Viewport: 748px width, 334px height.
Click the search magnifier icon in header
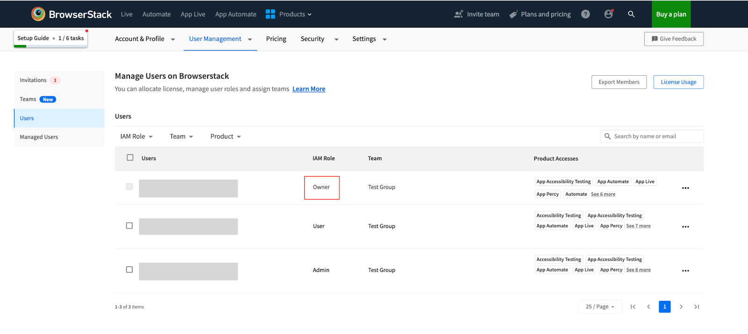pyautogui.click(x=631, y=14)
